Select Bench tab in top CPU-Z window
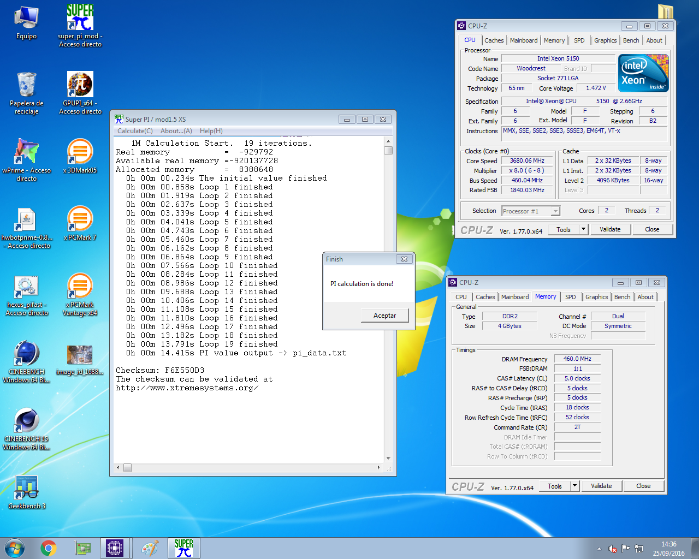 point(631,40)
